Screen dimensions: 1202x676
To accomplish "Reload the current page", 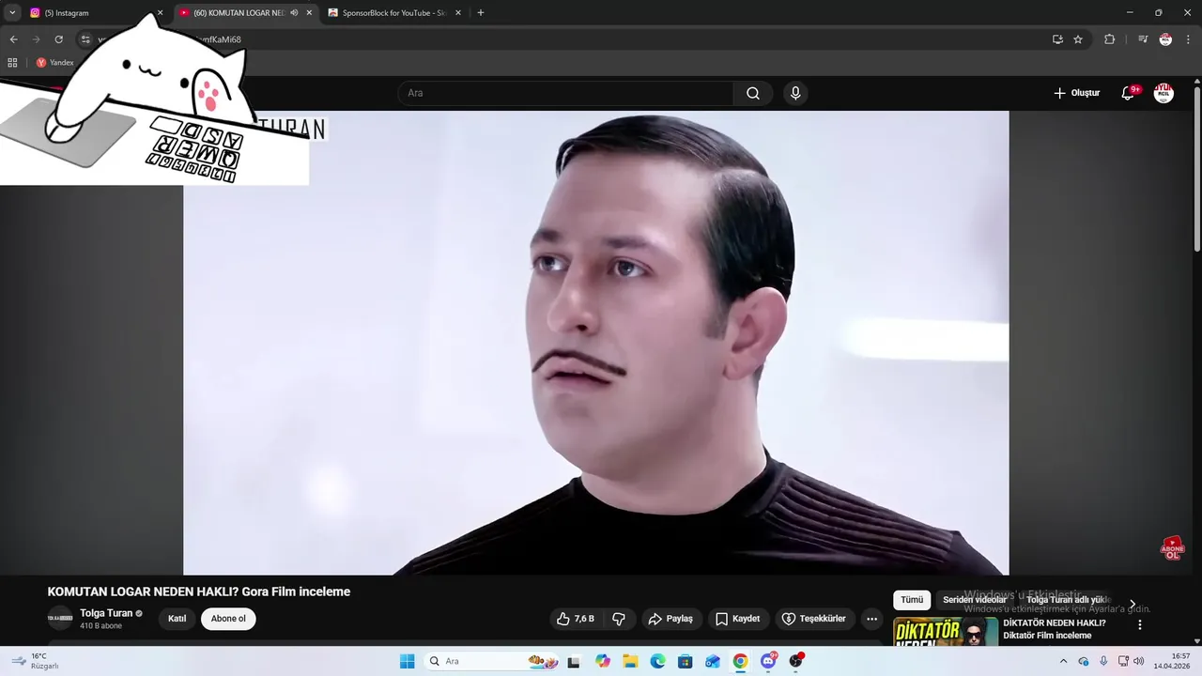I will [58, 39].
